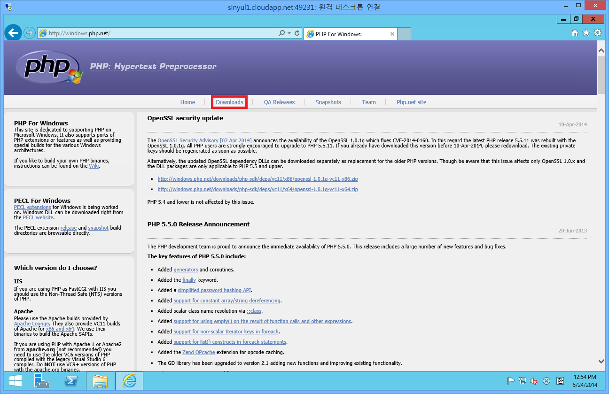Open the Downloads navigation link

pos(229,102)
